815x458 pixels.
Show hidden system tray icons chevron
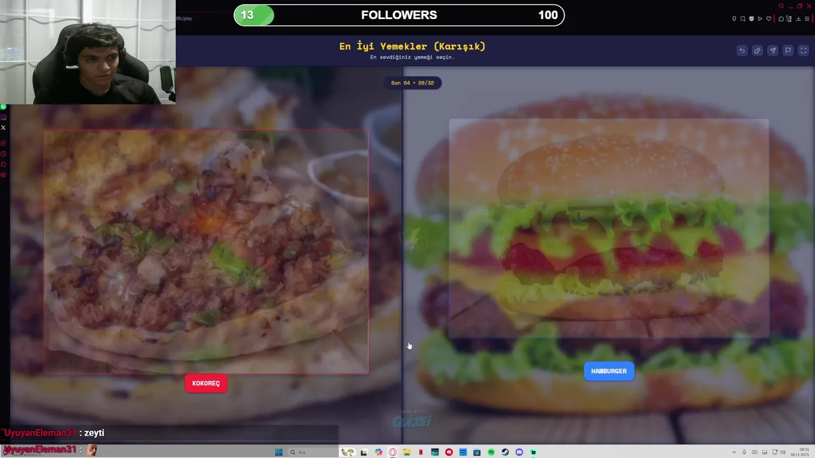click(x=734, y=452)
